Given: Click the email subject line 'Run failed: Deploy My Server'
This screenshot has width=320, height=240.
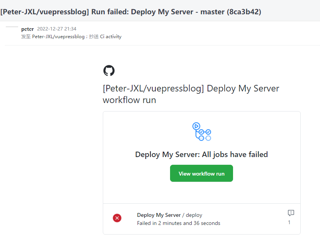Looking at the screenshot, I should click(x=131, y=12).
